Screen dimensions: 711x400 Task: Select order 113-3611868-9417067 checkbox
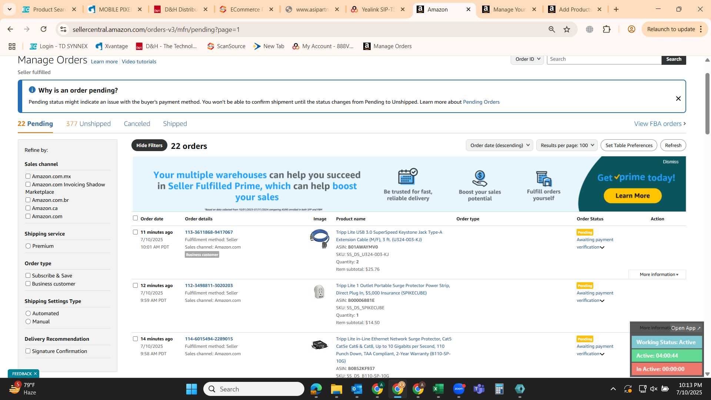click(x=135, y=232)
